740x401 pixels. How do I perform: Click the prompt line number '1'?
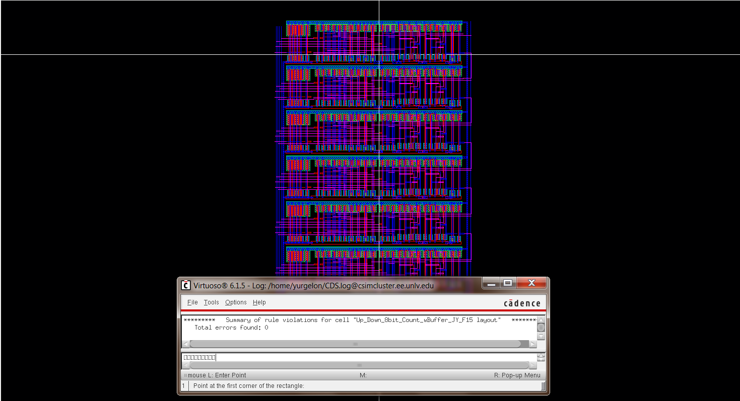point(184,386)
